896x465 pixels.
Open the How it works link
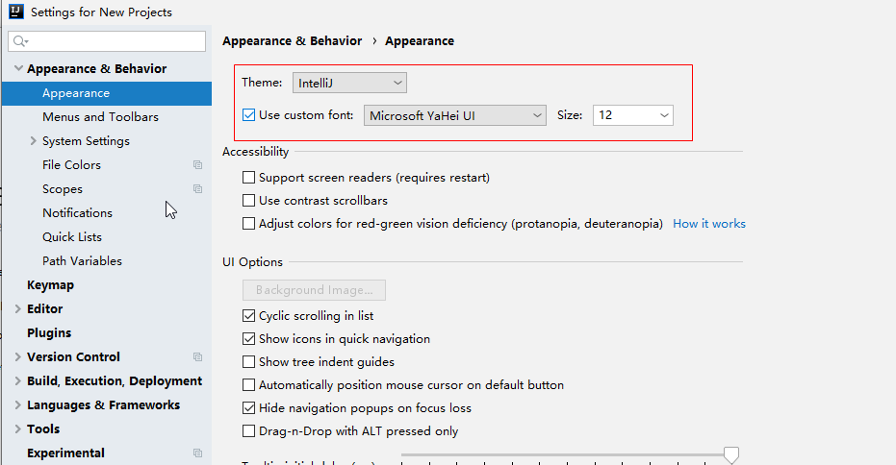click(708, 224)
